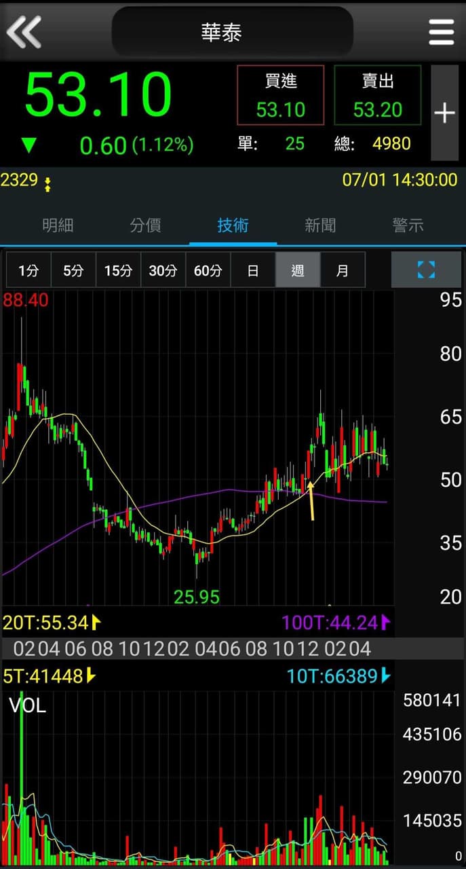Switch to the 明細 tab
Image resolution: width=466 pixels, height=869 pixels.
[58, 225]
